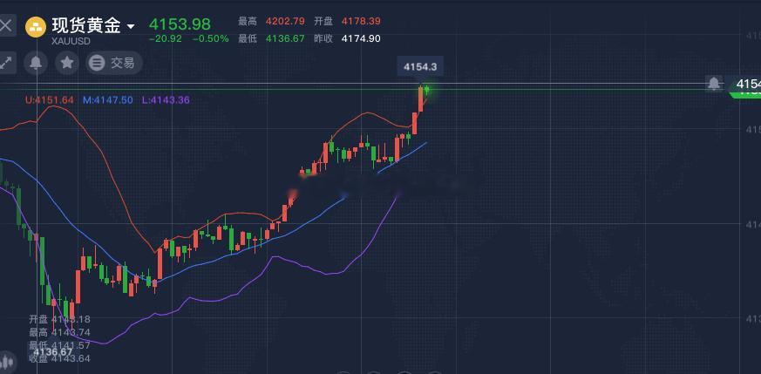761x374 pixels.
Task: Click the -0.50% change percentage
Action: (x=211, y=39)
